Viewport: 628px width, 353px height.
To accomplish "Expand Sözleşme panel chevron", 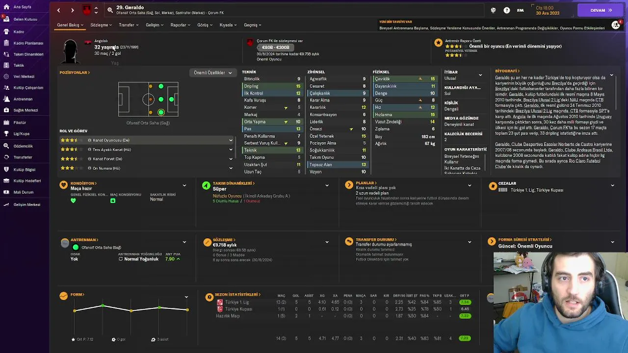I will 327,242.
